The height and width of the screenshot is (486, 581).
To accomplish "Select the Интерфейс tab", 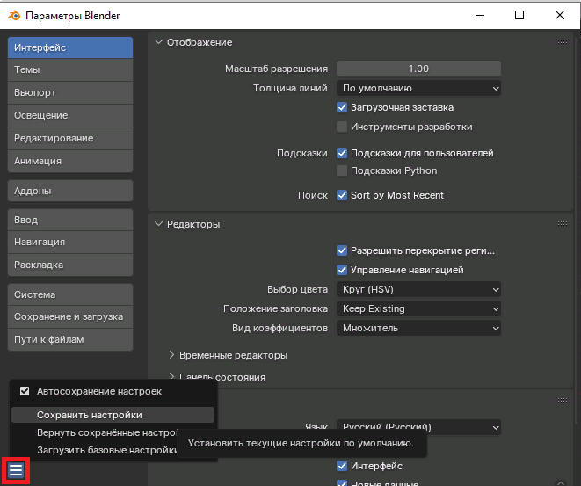I will [x=70, y=47].
